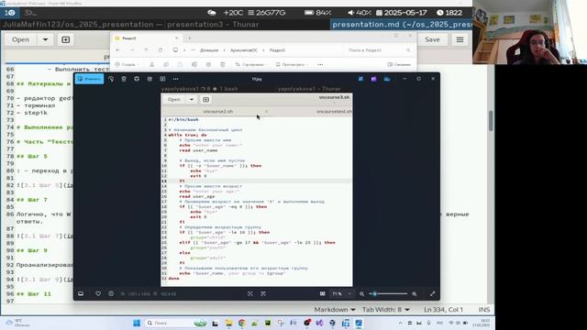The height and width of the screenshot is (330, 587).
Task: Click zoom in magnifier in photo viewer
Action: (414, 293)
